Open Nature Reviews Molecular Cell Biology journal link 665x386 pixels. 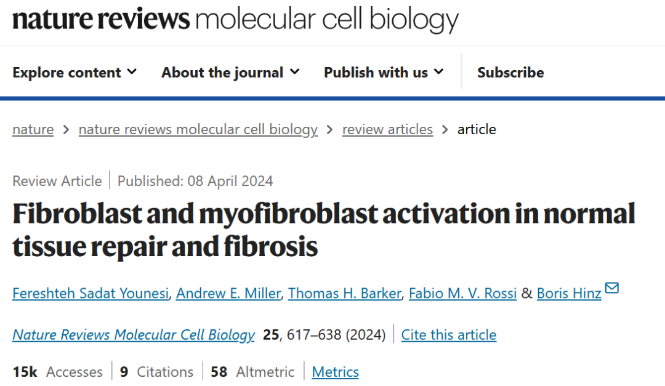pyautogui.click(x=134, y=335)
